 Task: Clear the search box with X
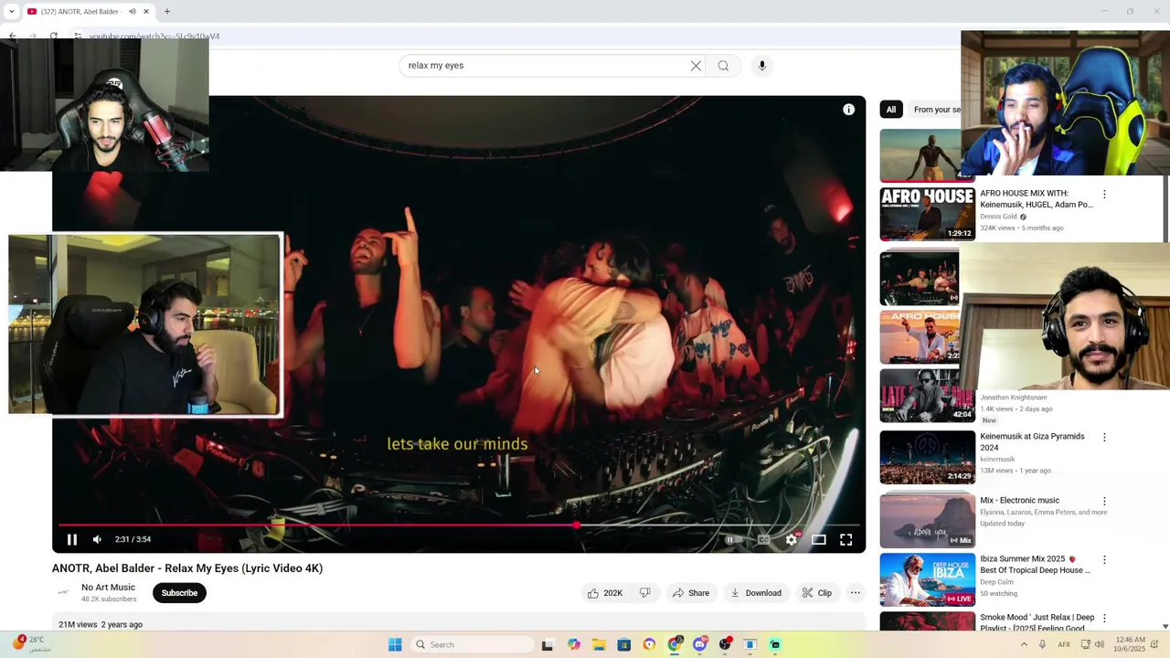coord(696,66)
